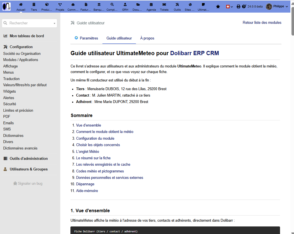The height and width of the screenshot is (234, 294).
Task: Click Retour liste des modules link
Action: point(262,23)
